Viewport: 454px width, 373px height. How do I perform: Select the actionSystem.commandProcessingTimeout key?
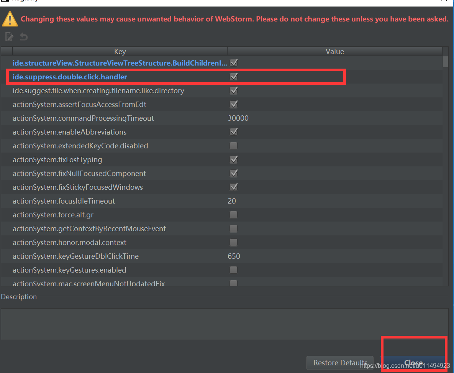83,118
